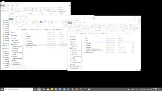162x91 pixels.
Task: Click Copy icon in the jre window ribbon
Action: (75, 27)
